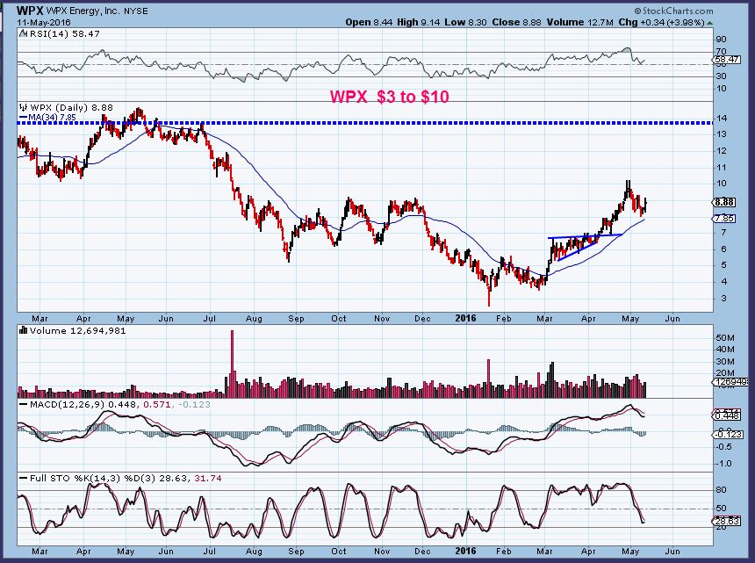Click the 58.47 value tag on RSI axis

tap(727, 59)
